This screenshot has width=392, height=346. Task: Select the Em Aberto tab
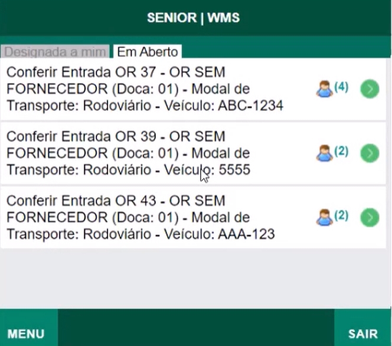coord(148,51)
